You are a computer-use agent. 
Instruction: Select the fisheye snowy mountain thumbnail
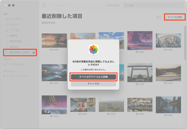point(168,40)
